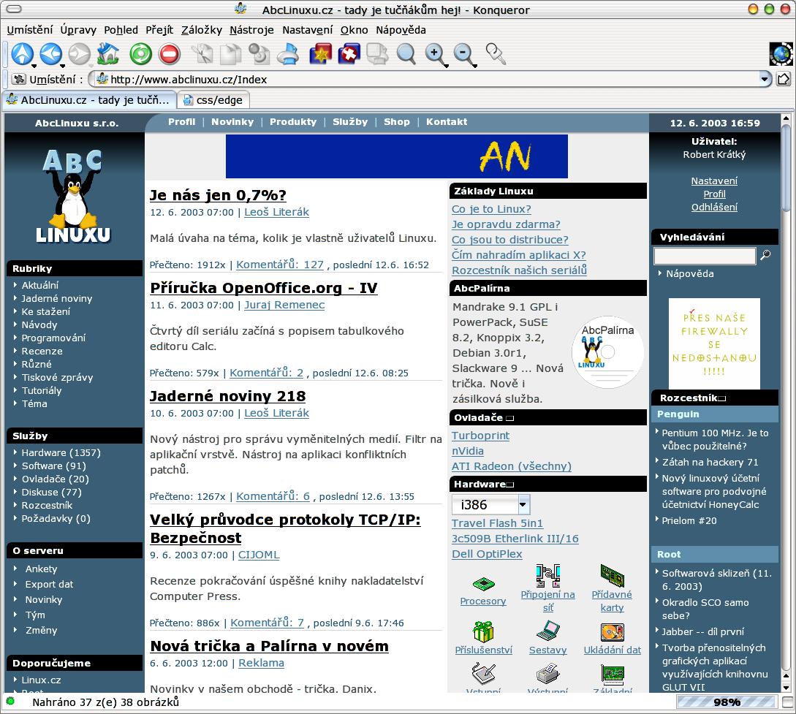
Task: Open Find with the magnifier icon
Action: tap(406, 54)
